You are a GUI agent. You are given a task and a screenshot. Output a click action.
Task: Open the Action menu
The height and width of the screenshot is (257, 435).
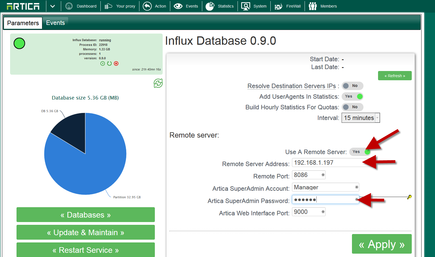[160, 6]
